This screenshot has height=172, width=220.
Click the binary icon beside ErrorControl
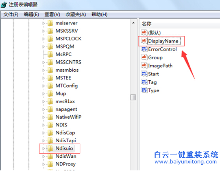pyautogui.click(x=144, y=49)
